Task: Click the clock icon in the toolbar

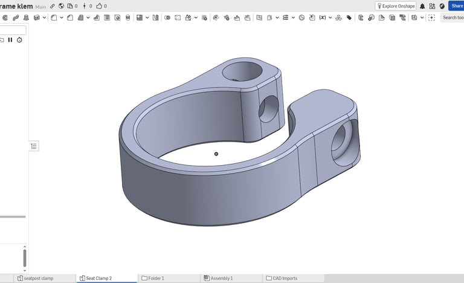Action: (301, 18)
